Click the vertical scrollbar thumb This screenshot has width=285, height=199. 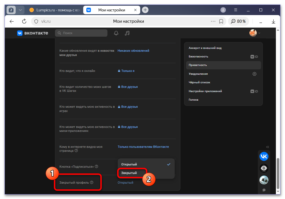tap(278, 173)
